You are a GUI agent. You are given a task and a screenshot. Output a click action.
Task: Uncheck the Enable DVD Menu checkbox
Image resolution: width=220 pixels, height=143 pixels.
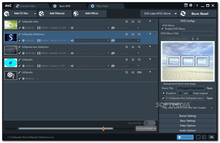pyautogui.click(x=163, y=29)
